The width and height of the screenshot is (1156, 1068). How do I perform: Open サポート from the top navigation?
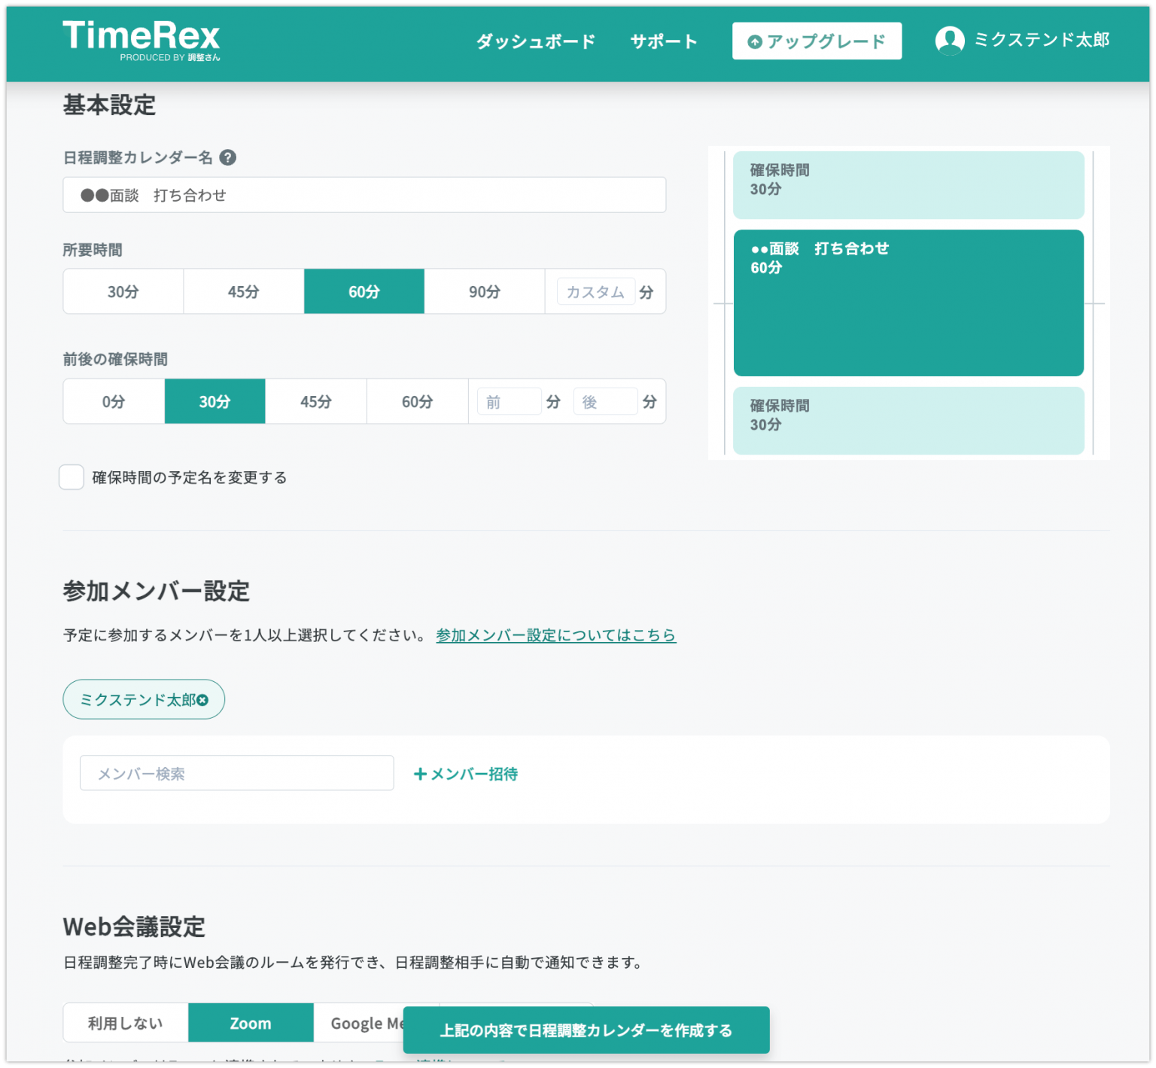[663, 41]
